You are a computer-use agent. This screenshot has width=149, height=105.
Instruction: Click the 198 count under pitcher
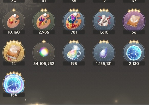tap(74, 64)
